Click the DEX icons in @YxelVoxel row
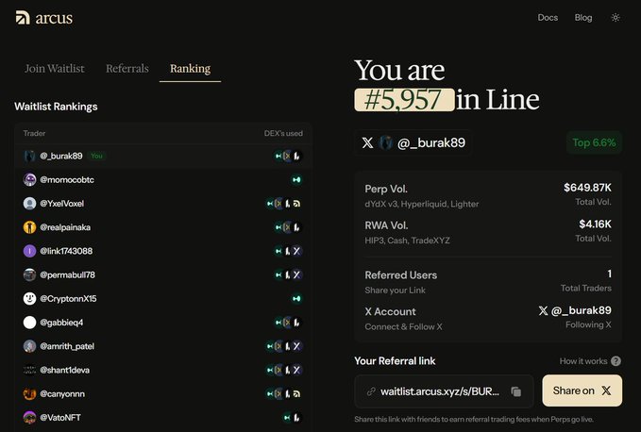The width and height of the screenshot is (641, 432). (x=284, y=204)
